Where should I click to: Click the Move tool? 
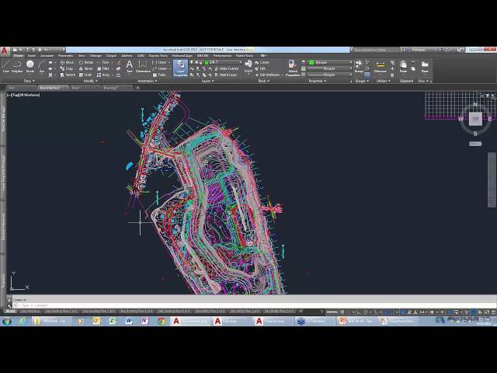coord(67,62)
